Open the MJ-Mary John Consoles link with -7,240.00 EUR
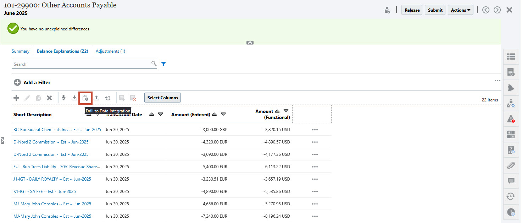The width and height of the screenshot is (522, 223). tap(52, 216)
